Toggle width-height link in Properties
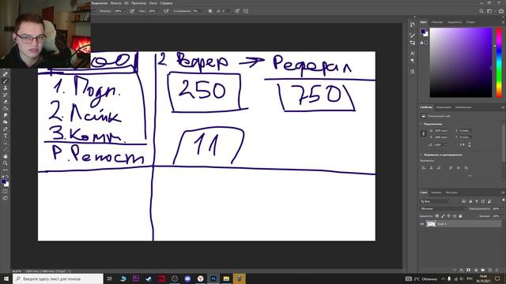The width and height of the screenshot is (506, 284). pyautogui.click(x=424, y=133)
